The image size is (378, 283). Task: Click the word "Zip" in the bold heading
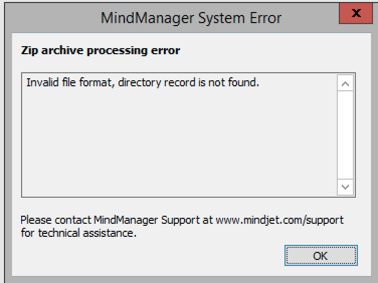pyautogui.click(x=28, y=51)
